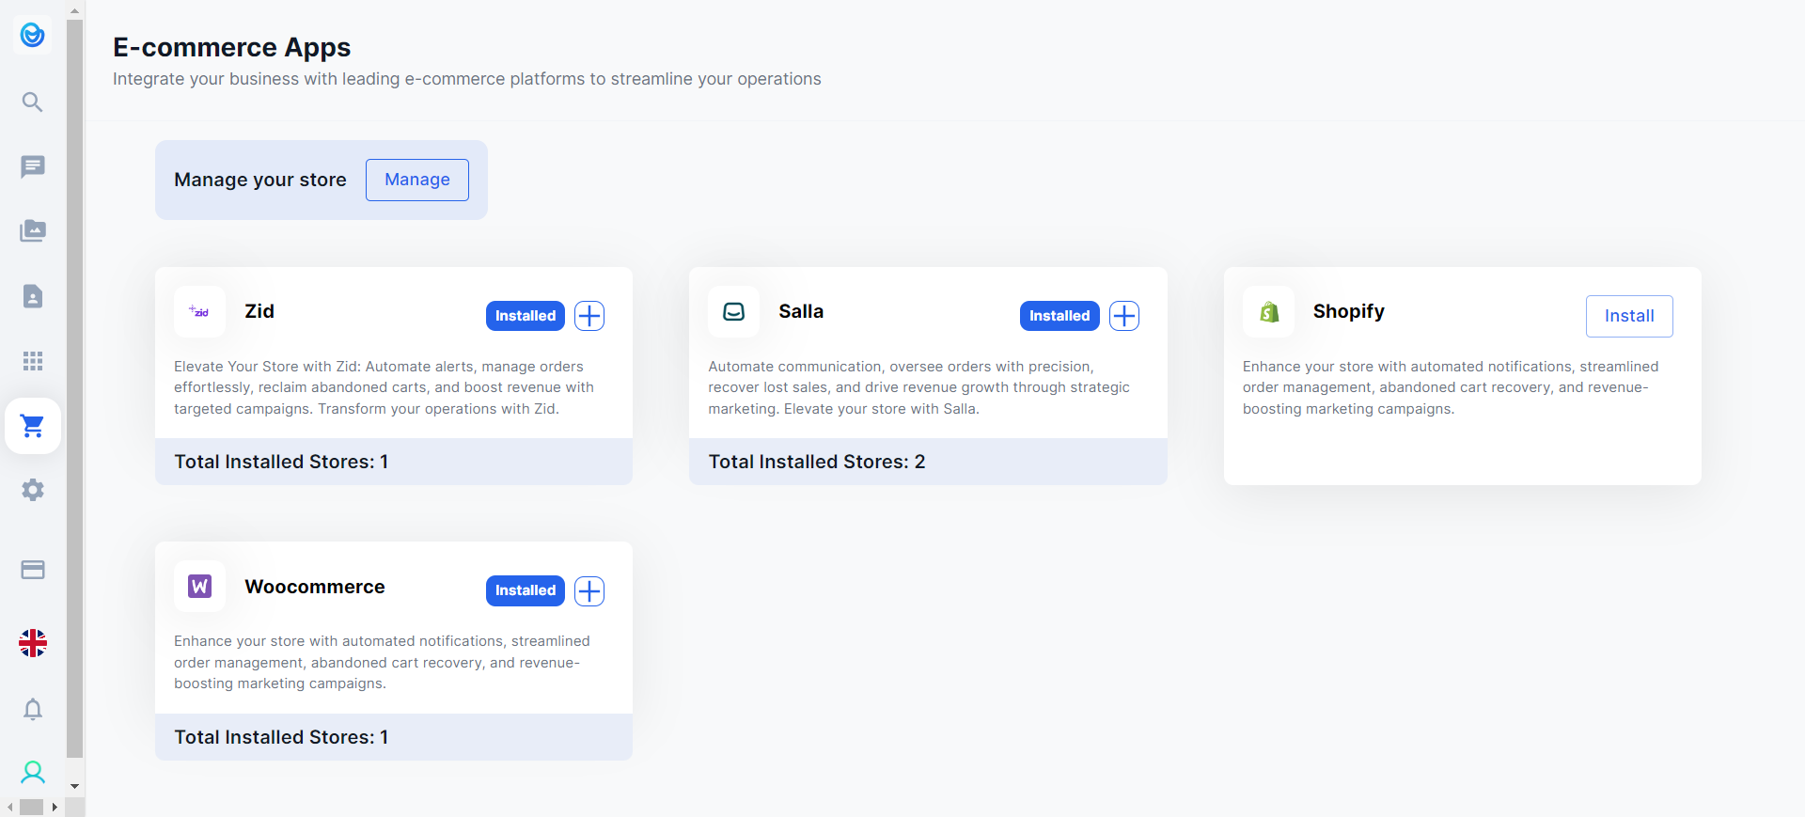Screen dimensions: 1805x817
Task: Open the contacts file sidebar icon
Action: (x=33, y=296)
